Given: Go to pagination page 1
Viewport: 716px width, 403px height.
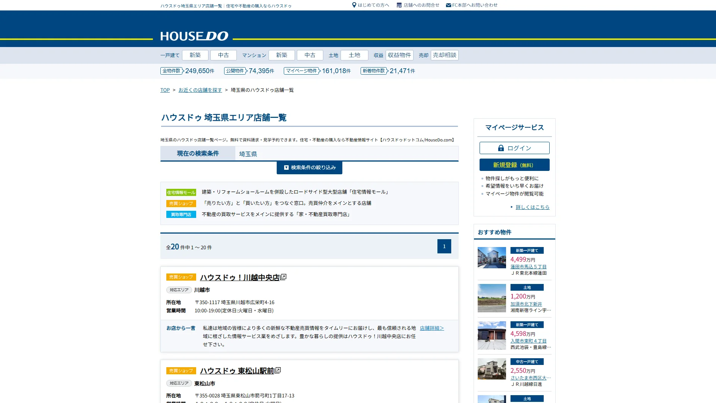Looking at the screenshot, I should click(444, 246).
